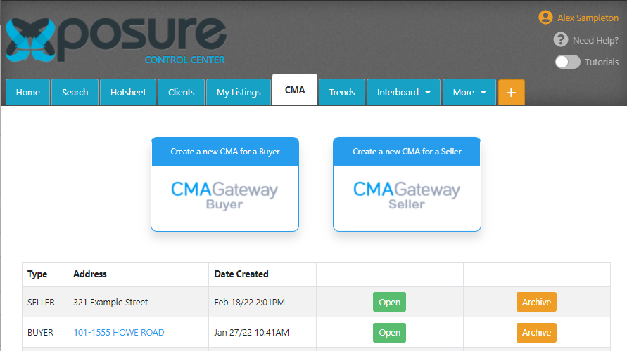Click the BUYER type cell

point(45,332)
